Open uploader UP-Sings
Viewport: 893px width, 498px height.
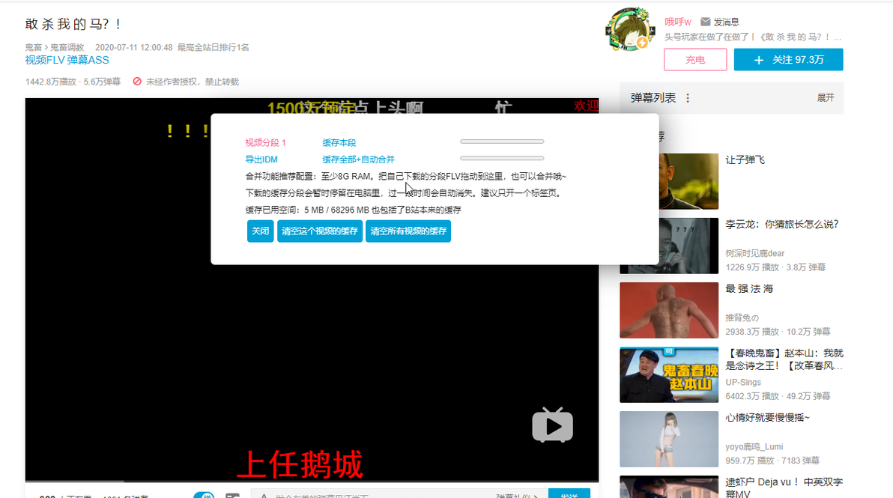pyautogui.click(x=743, y=382)
